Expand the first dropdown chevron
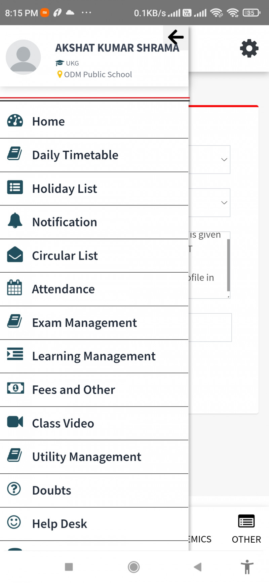Viewport: 269px width, 583px height. click(224, 160)
